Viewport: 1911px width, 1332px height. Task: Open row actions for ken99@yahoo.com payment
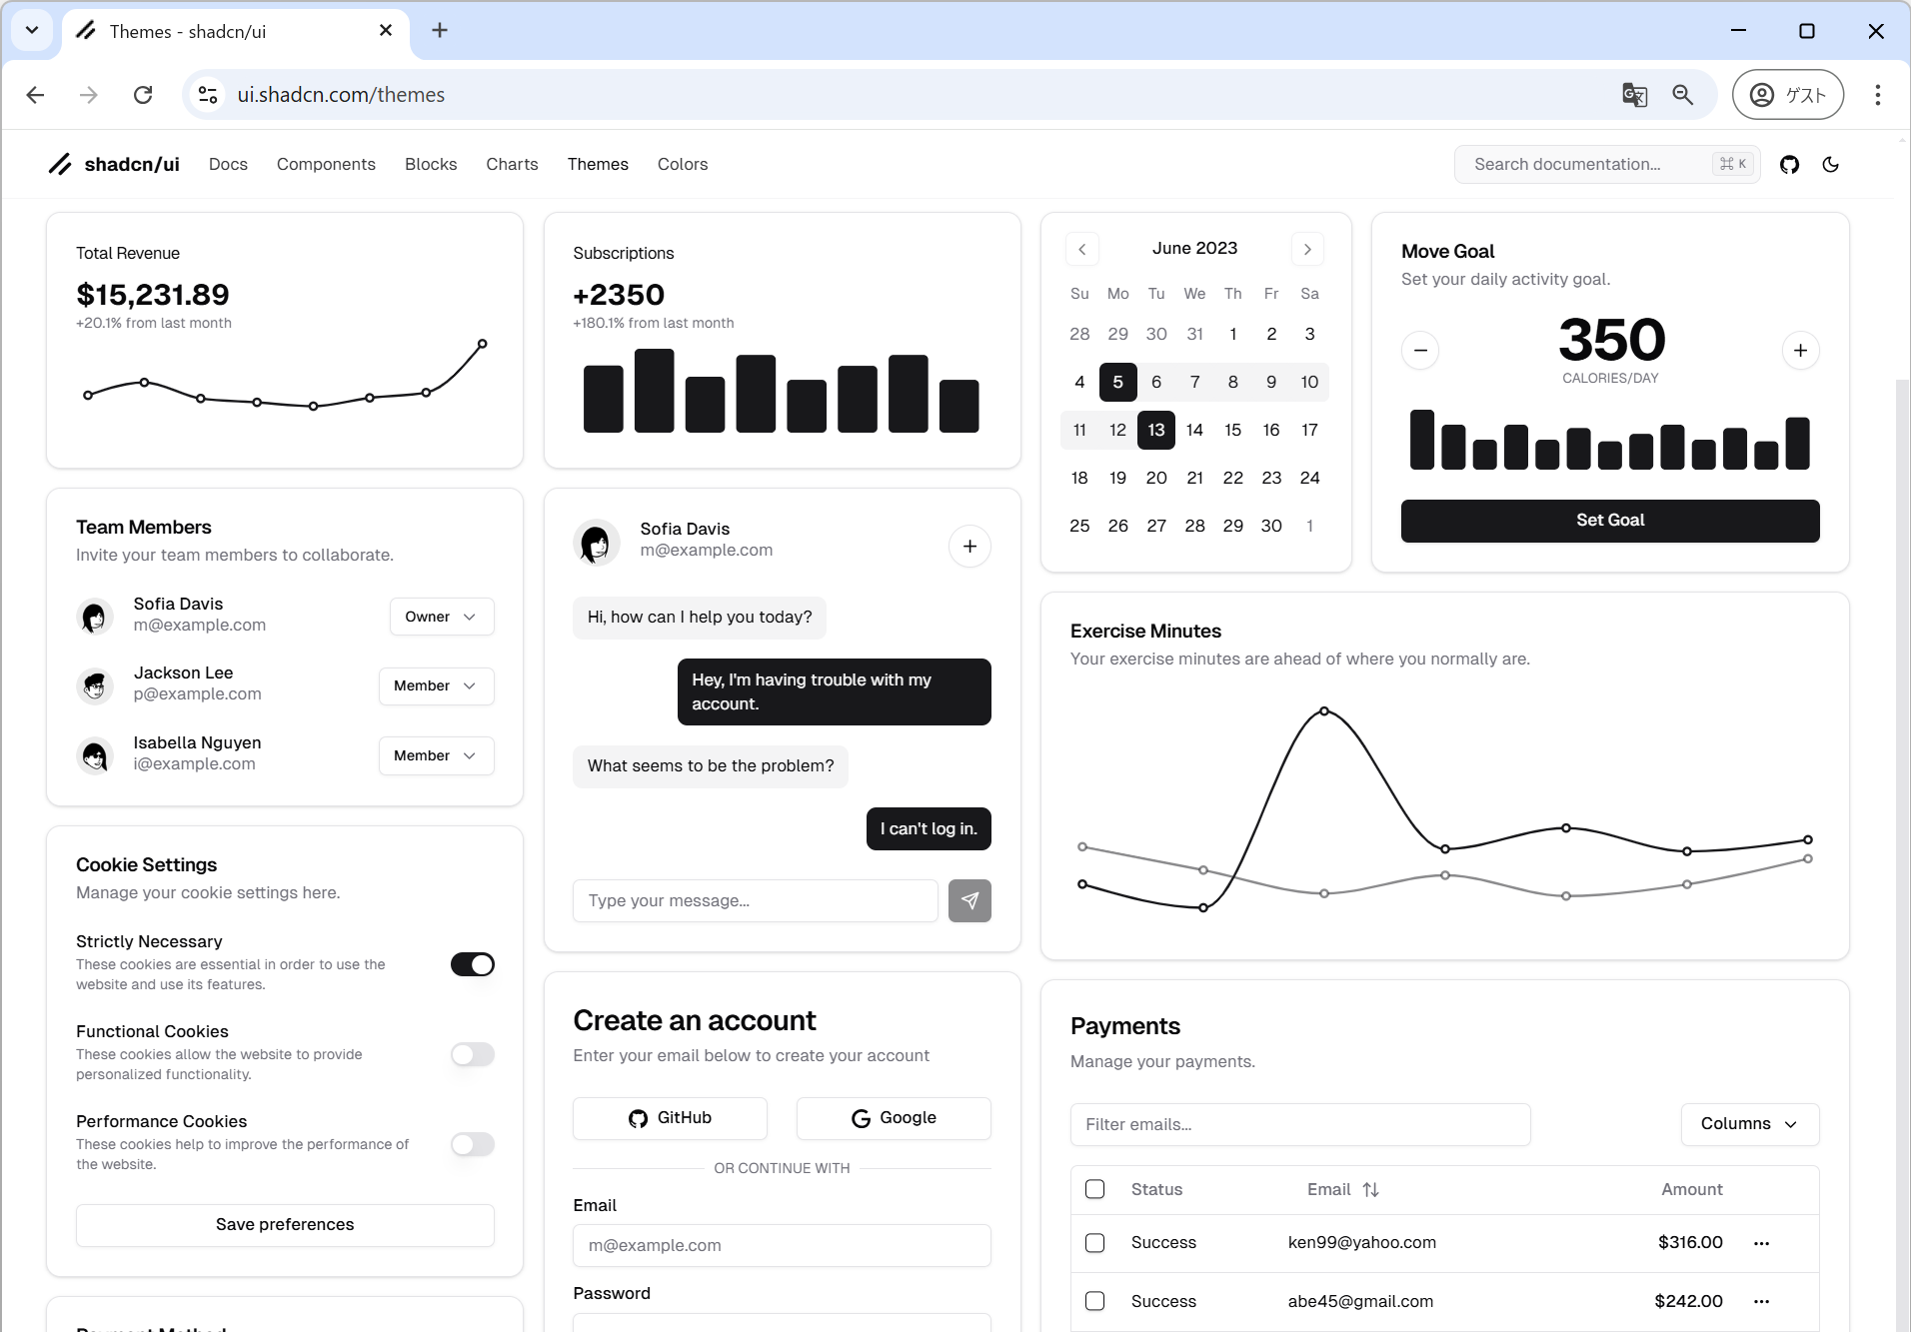(x=1761, y=1243)
